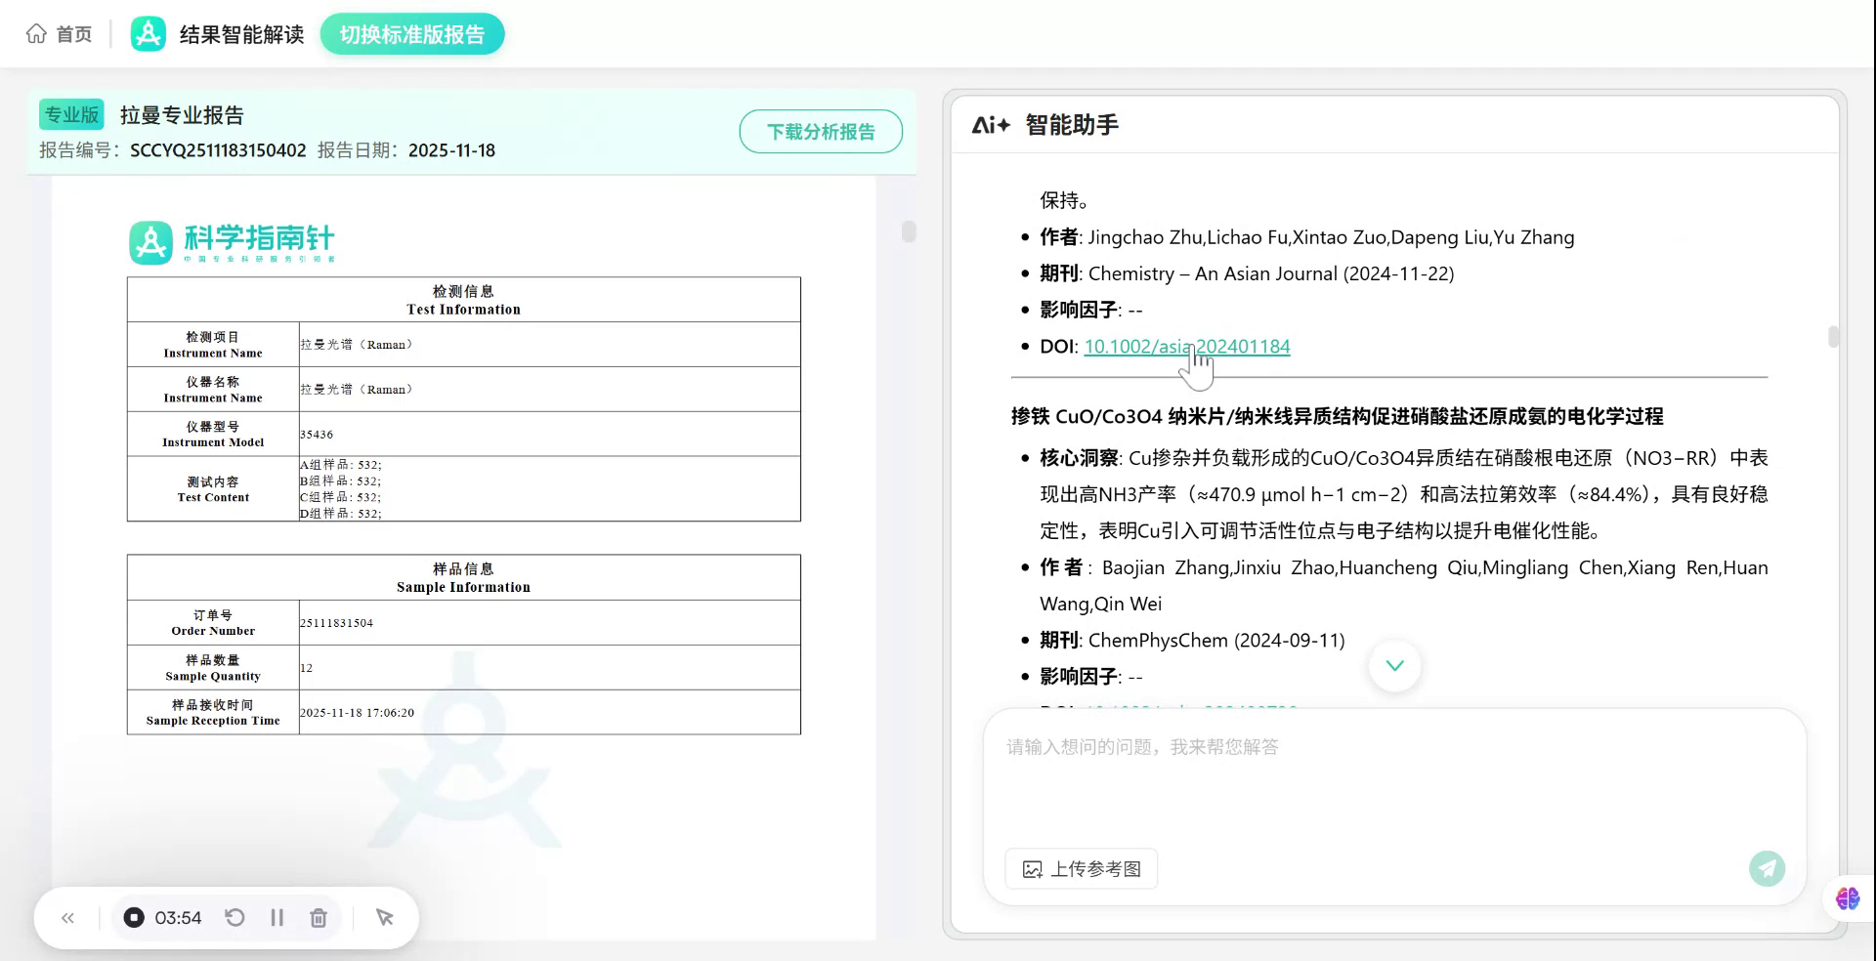The image size is (1876, 961).
Task: Click the 切换标准版报告 button
Action: point(411,33)
